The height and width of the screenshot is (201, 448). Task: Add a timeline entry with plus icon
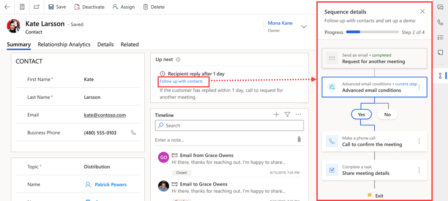(276, 114)
